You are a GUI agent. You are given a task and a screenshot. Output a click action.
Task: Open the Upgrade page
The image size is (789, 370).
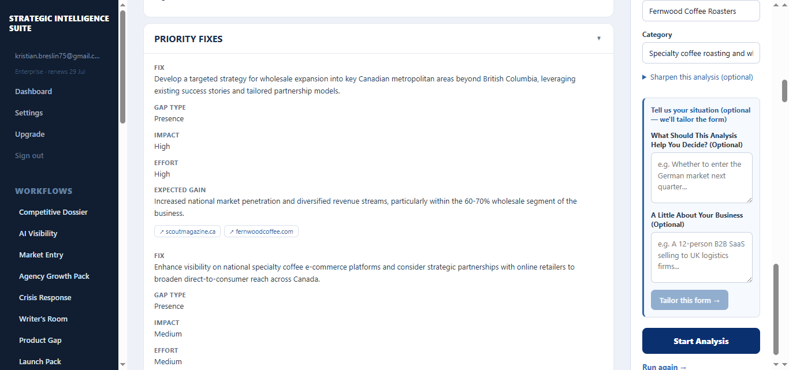coord(30,134)
